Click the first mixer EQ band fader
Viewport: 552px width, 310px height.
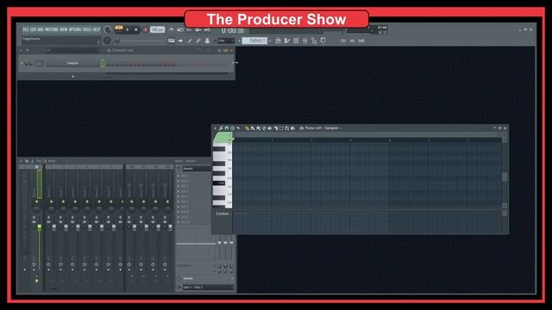pos(219,243)
